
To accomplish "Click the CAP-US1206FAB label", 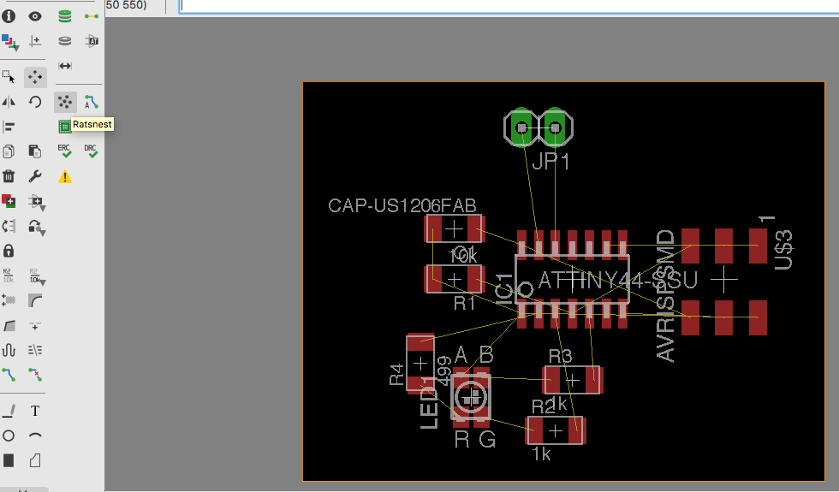I will 402,205.
